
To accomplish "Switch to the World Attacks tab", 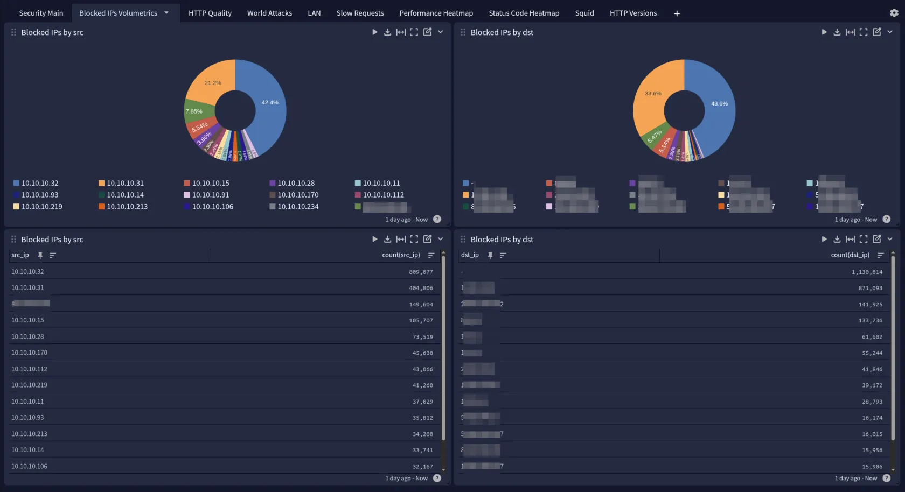I will [269, 13].
